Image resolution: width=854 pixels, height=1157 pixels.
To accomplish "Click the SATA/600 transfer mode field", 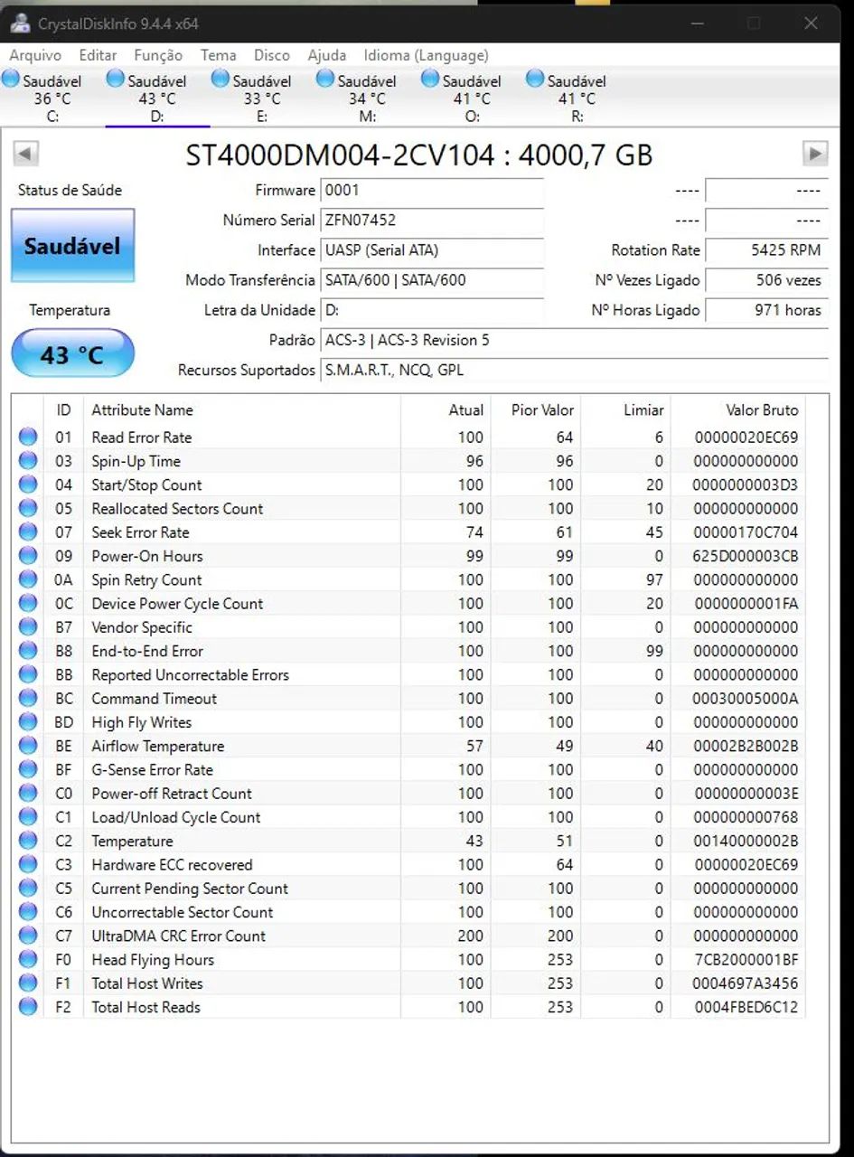I will click(432, 280).
